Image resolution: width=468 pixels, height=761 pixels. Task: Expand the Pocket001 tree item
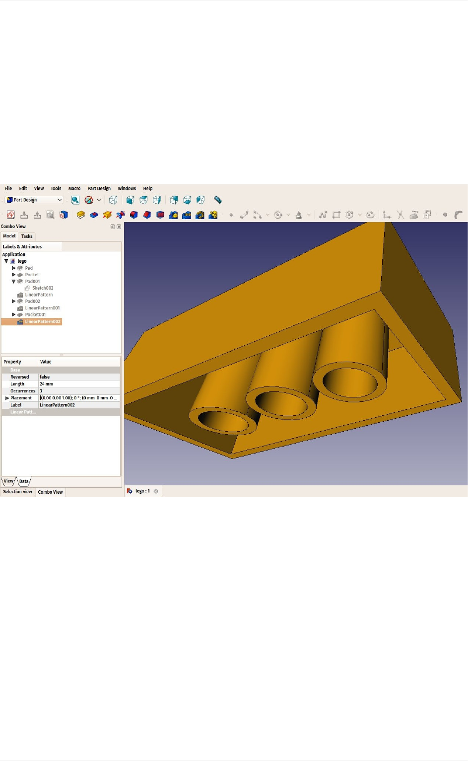click(x=13, y=315)
